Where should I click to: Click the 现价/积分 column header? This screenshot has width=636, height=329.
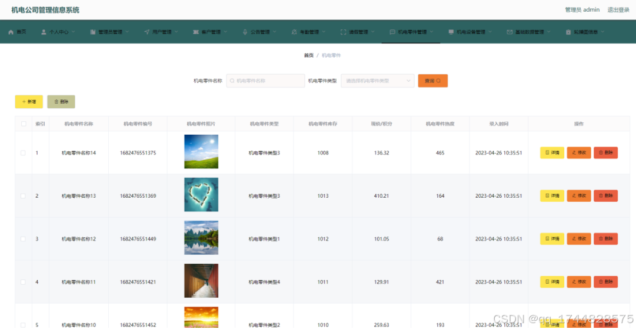point(381,124)
